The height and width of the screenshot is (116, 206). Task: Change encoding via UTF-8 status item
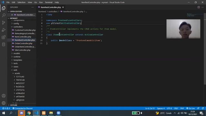pyautogui.click(x=169, y=108)
